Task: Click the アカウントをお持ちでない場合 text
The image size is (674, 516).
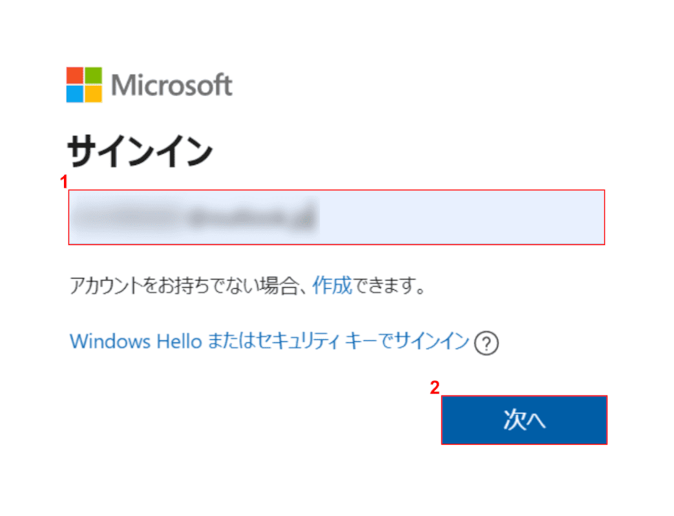Action: point(184,285)
